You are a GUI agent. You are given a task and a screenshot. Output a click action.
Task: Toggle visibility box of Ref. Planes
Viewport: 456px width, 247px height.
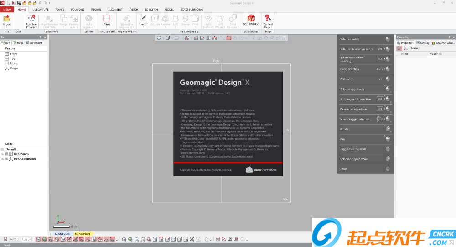click(x=6, y=154)
